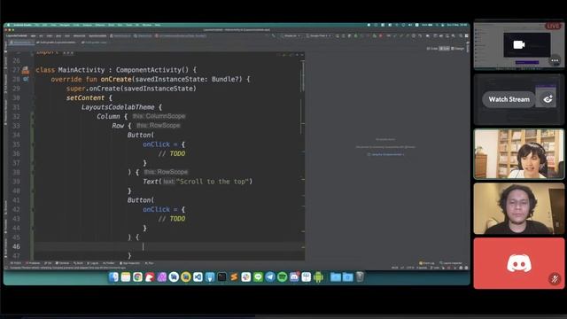Click the line number 46 in the gutter
The width and height of the screenshot is (567, 319).
pos(16,246)
